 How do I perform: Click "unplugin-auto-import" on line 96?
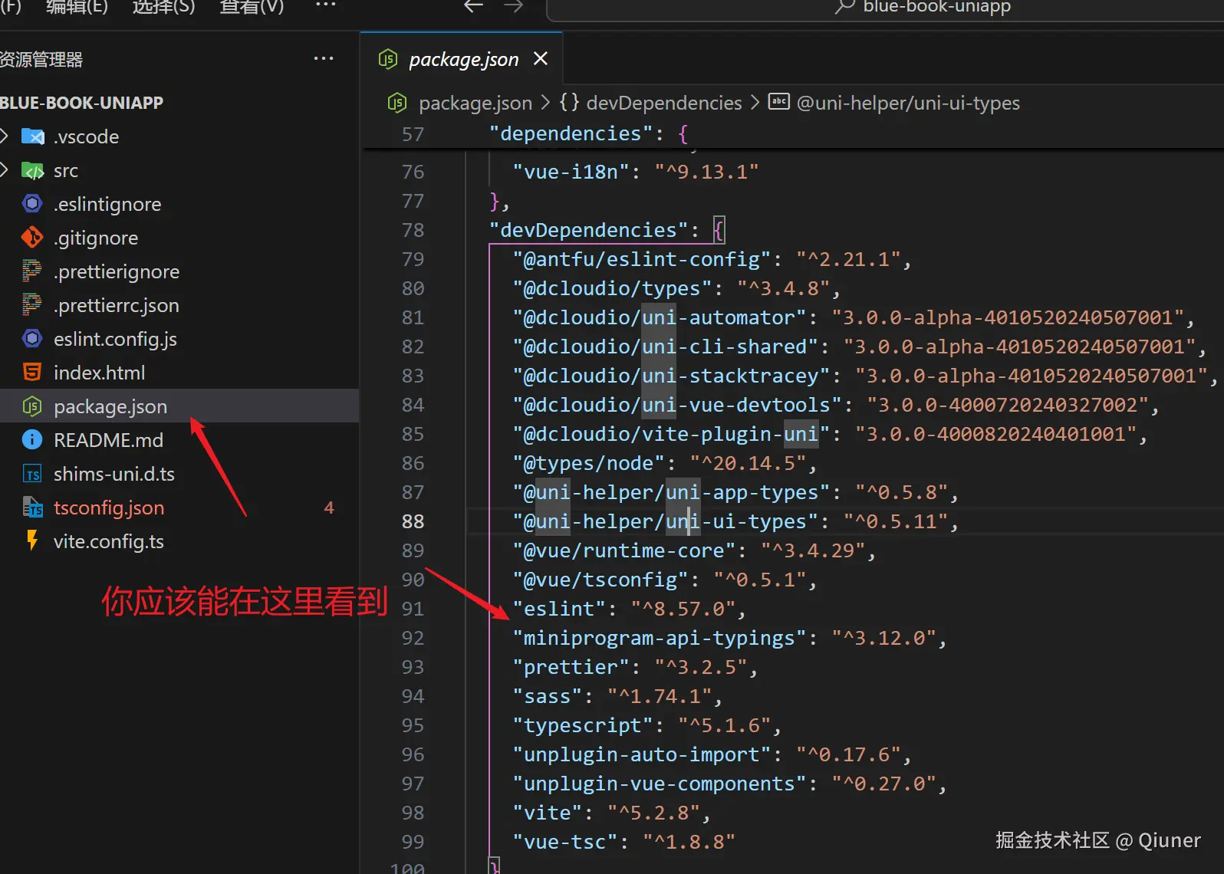(x=642, y=754)
